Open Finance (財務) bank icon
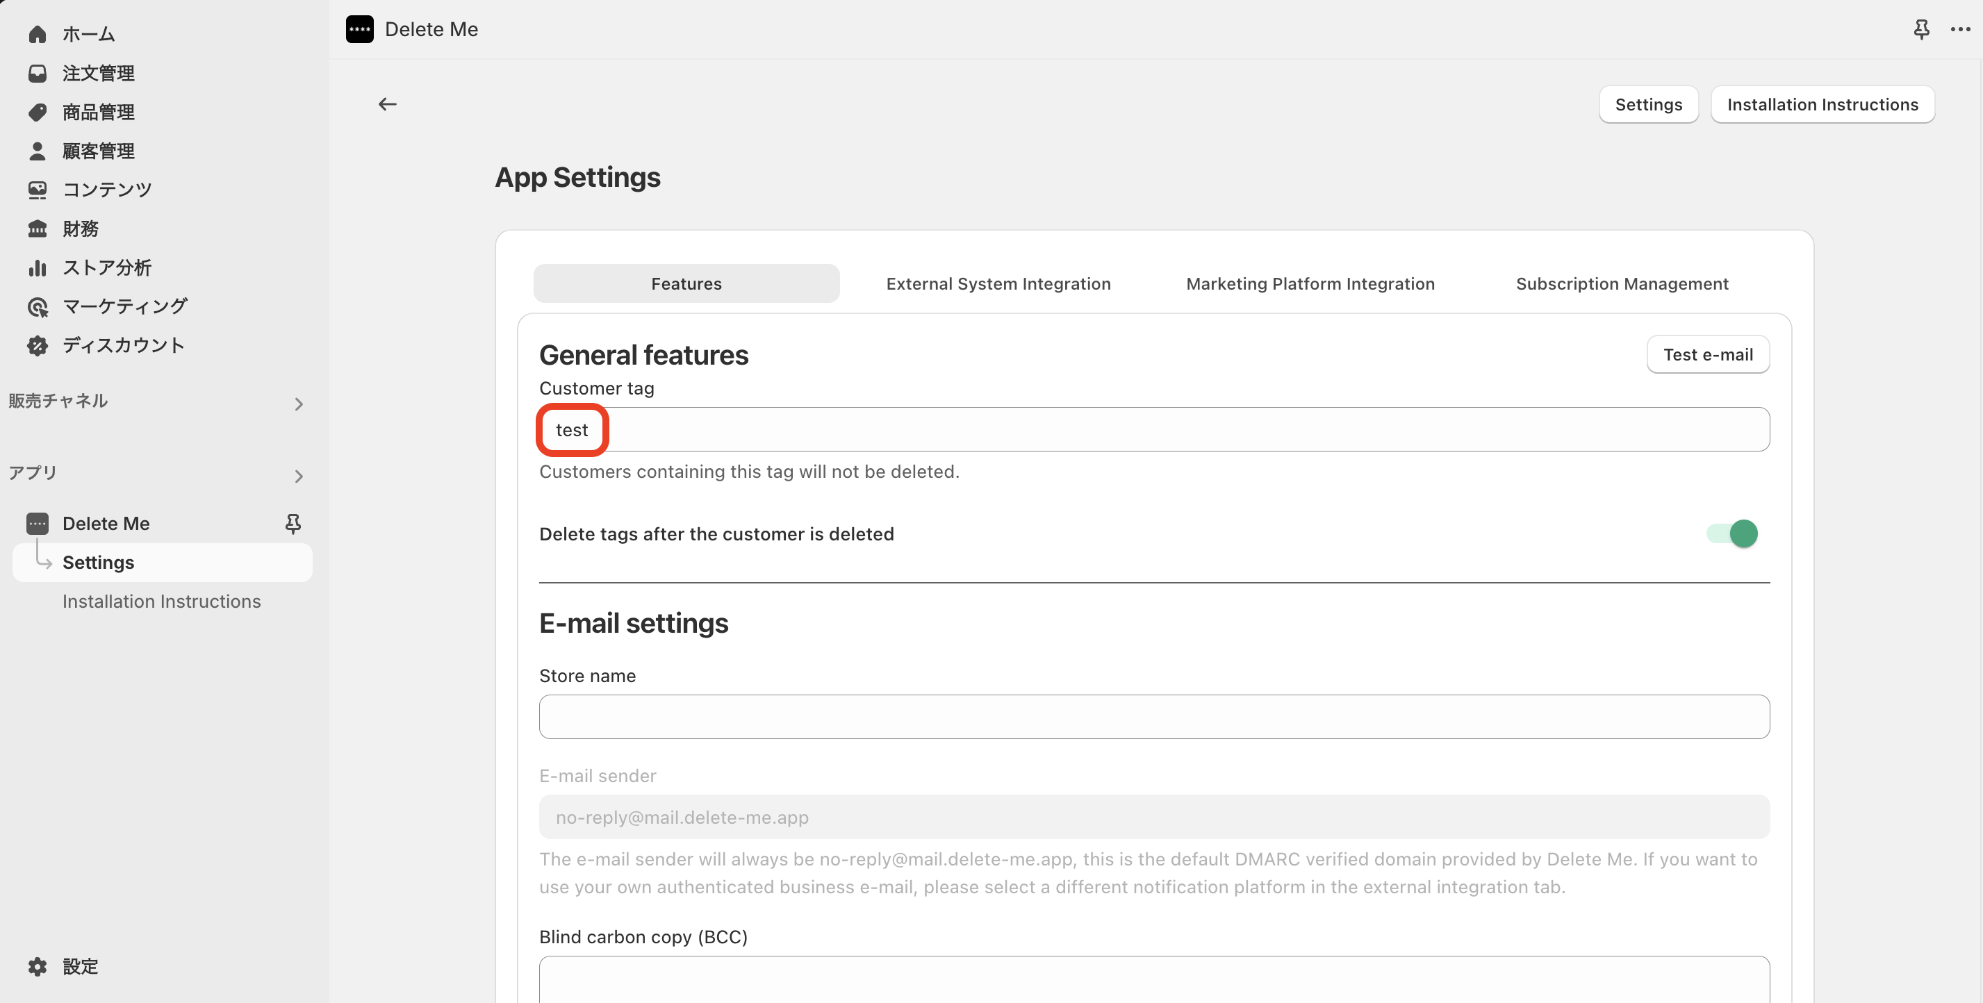This screenshot has width=1983, height=1003. coord(37,229)
